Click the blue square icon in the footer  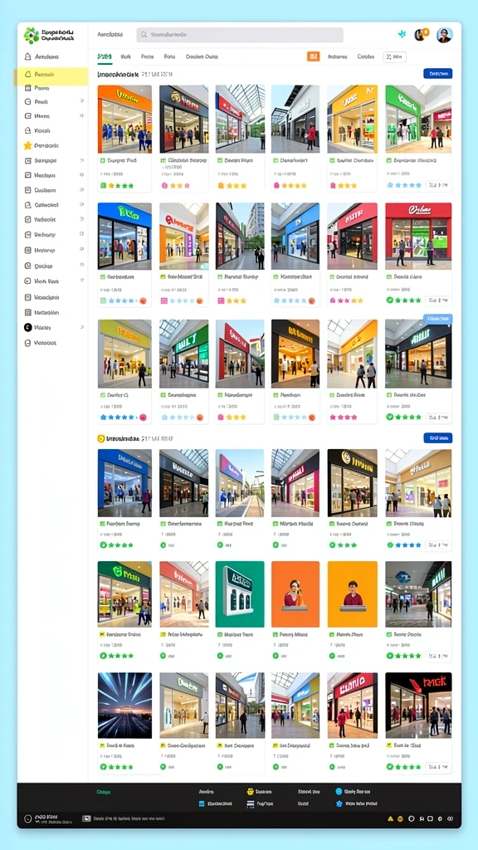click(x=202, y=804)
